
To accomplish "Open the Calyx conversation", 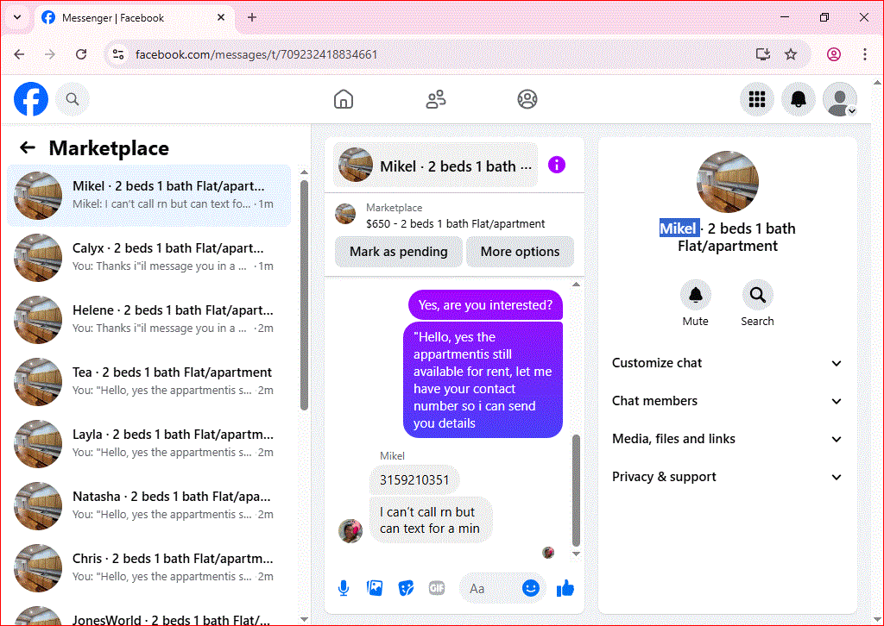I will click(x=149, y=257).
